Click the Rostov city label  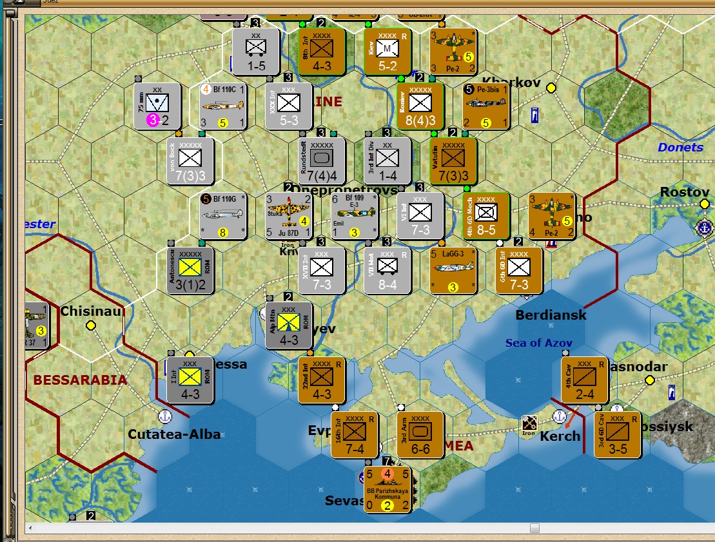[x=685, y=192]
